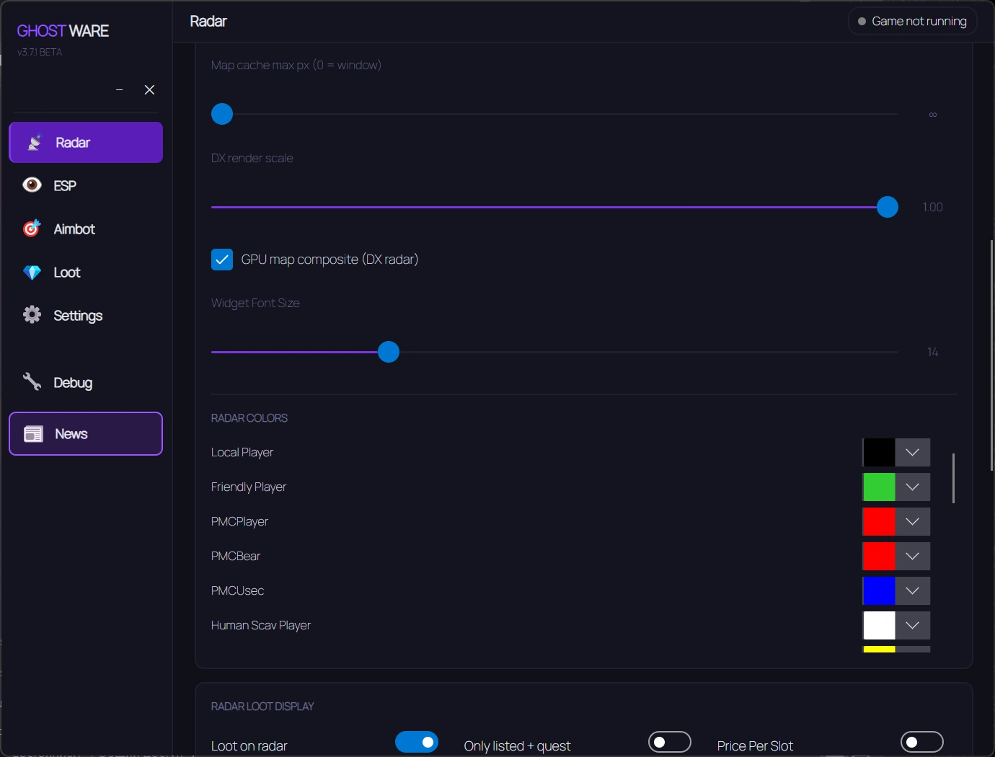The width and height of the screenshot is (995, 757).
Task: Turn on the Price Per Slot switch
Action: point(922,742)
